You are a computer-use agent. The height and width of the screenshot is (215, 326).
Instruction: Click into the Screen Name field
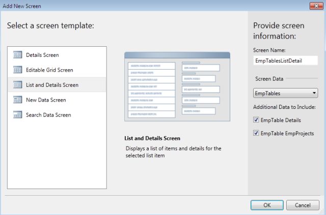pos(285,60)
